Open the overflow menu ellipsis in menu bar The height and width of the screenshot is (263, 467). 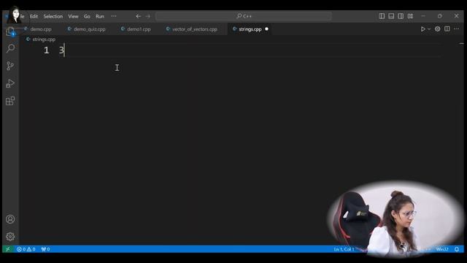(114, 16)
